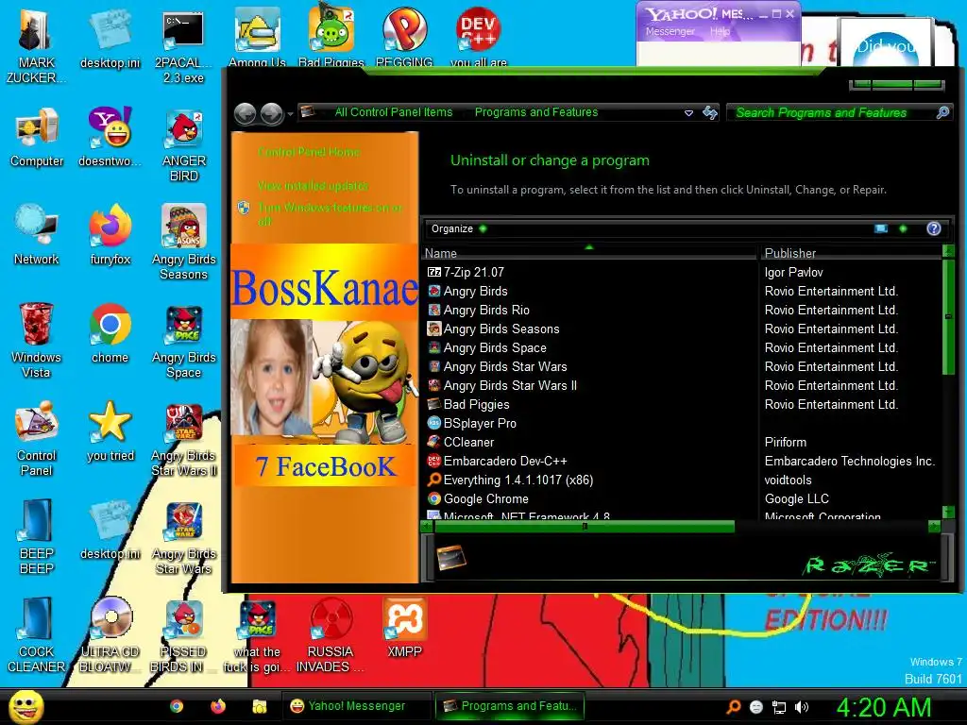Click the Programs and Features taskbar button

[x=509, y=706]
